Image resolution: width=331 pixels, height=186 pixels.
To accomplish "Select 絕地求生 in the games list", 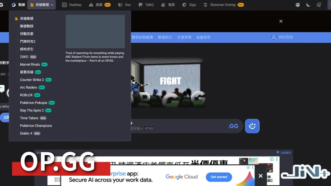I will point(27,49).
